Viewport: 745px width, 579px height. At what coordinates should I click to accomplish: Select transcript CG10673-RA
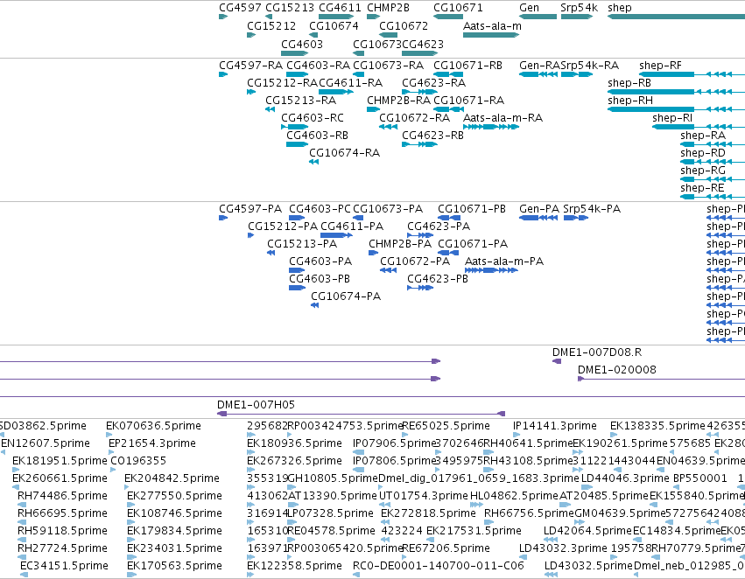point(358,74)
